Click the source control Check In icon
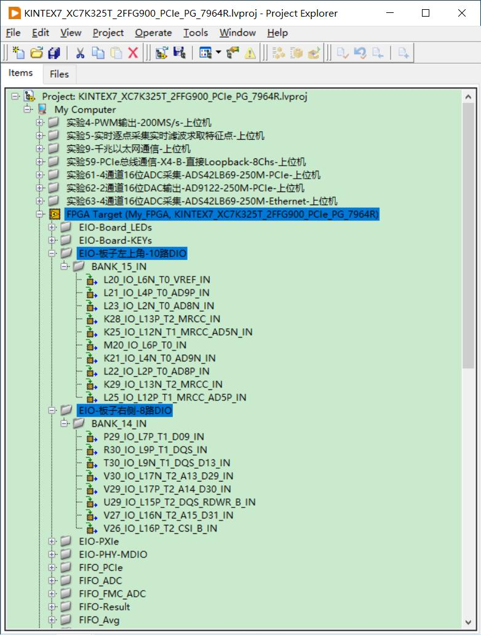 [x=378, y=52]
